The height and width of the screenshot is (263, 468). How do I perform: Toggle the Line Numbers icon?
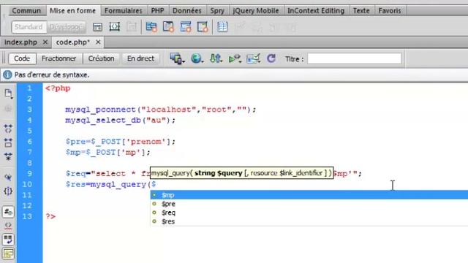pyautogui.click(x=8, y=212)
